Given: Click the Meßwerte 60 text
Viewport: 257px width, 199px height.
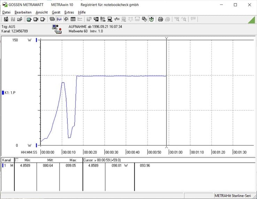Looking at the screenshot, I should (78, 31).
